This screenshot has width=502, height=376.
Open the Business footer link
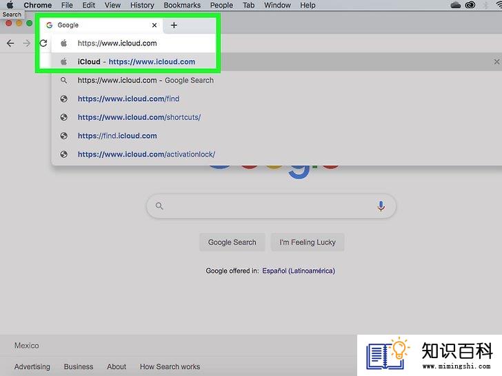(79, 366)
